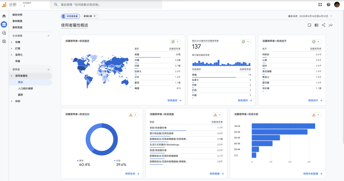The width and height of the screenshot is (344, 181).
Task: Open 實時概覽 in the sidebar
Action: 17,21
